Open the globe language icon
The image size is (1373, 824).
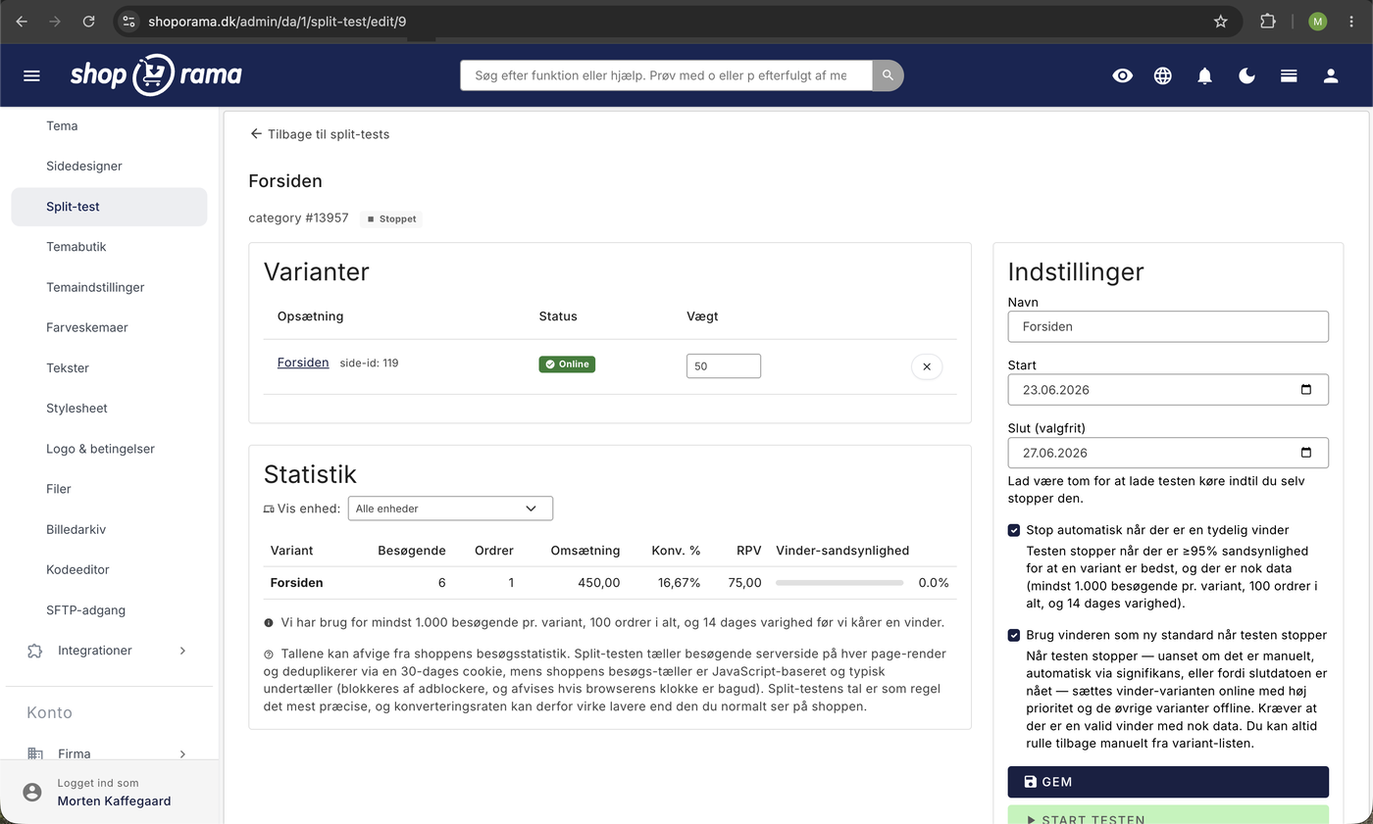pos(1163,75)
